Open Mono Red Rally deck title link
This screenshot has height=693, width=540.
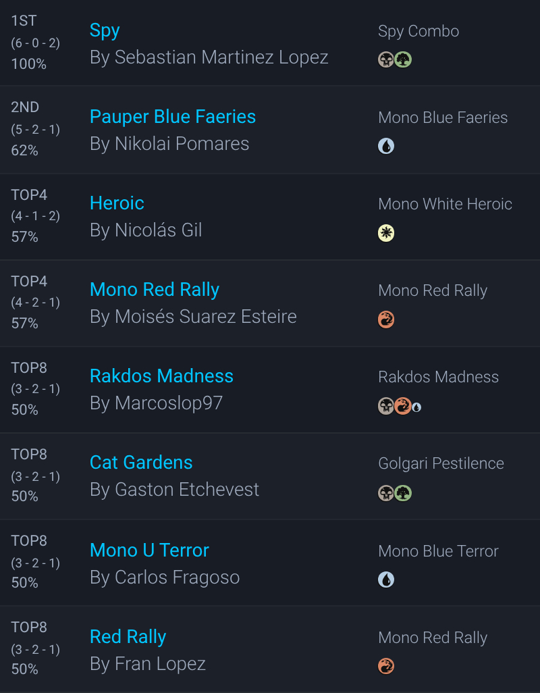[155, 290]
